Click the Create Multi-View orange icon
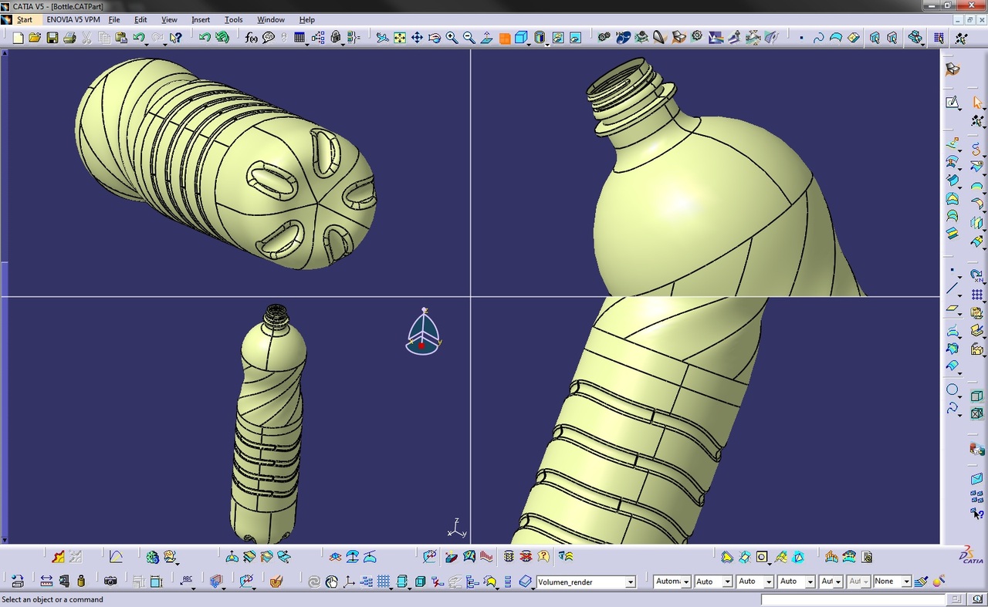 point(505,38)
